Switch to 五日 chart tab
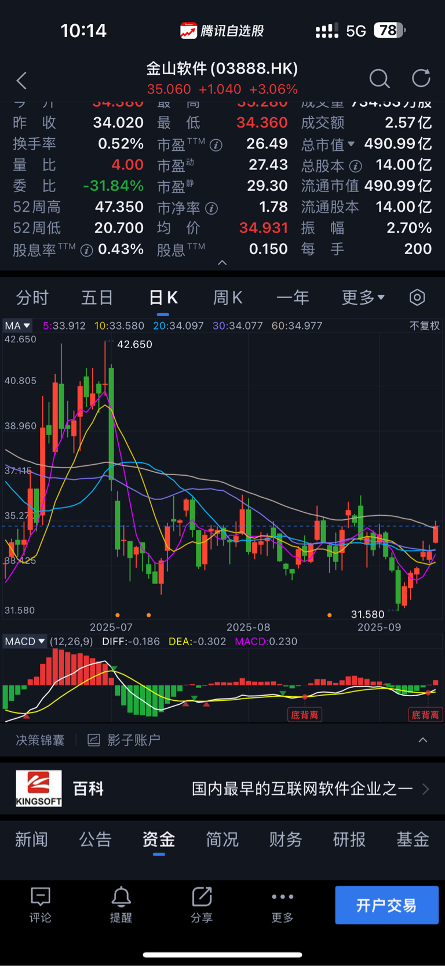 coord(97,298)
